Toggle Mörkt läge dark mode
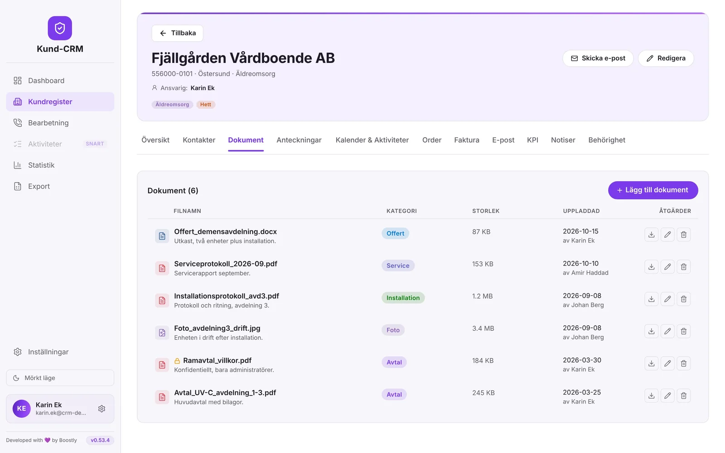Image resolution: width=725 pixels, height=453 pixels. tap(60, 378)
